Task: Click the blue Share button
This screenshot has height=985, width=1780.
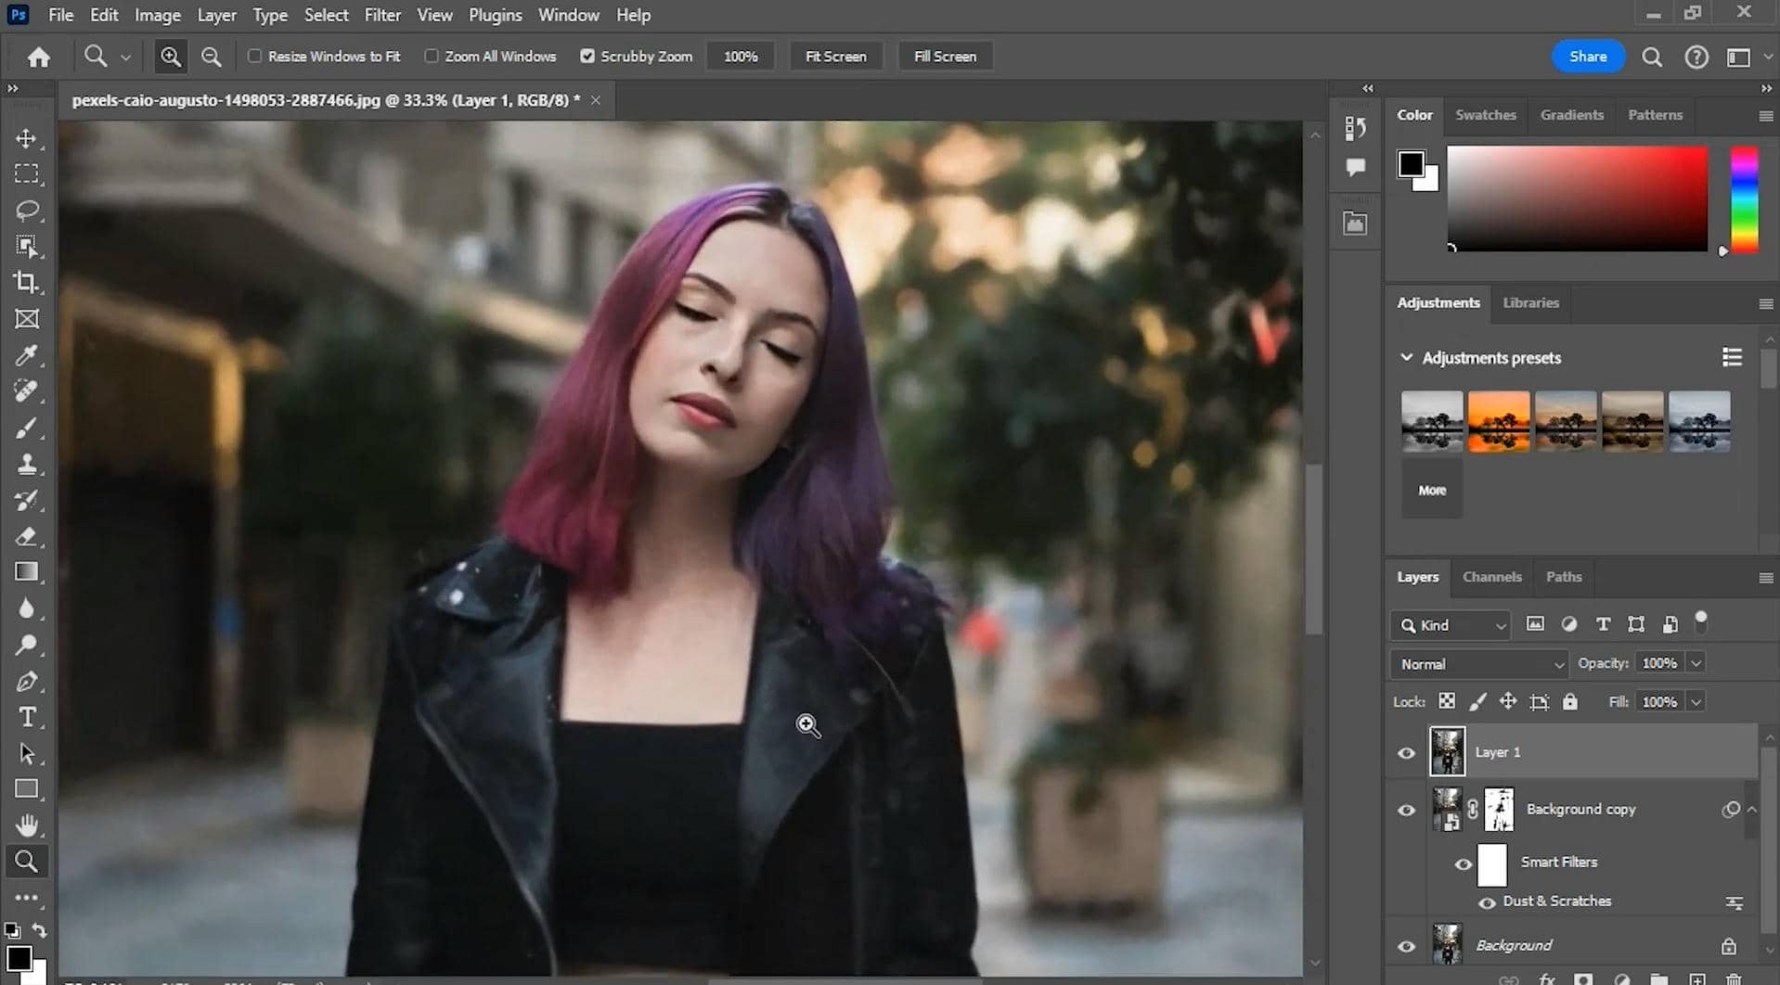Action: pos(1588,57)
